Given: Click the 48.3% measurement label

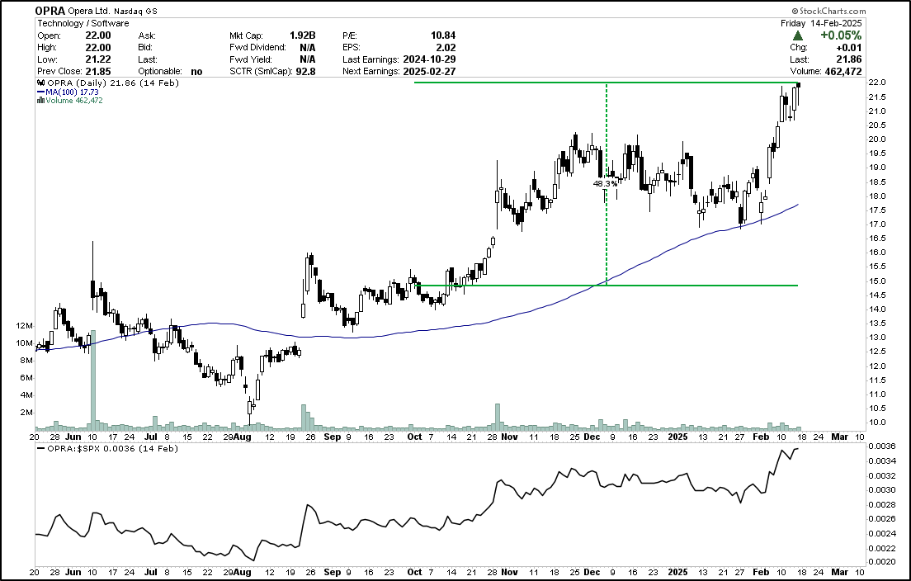Looking at the screenshot, I should point(605,183).
